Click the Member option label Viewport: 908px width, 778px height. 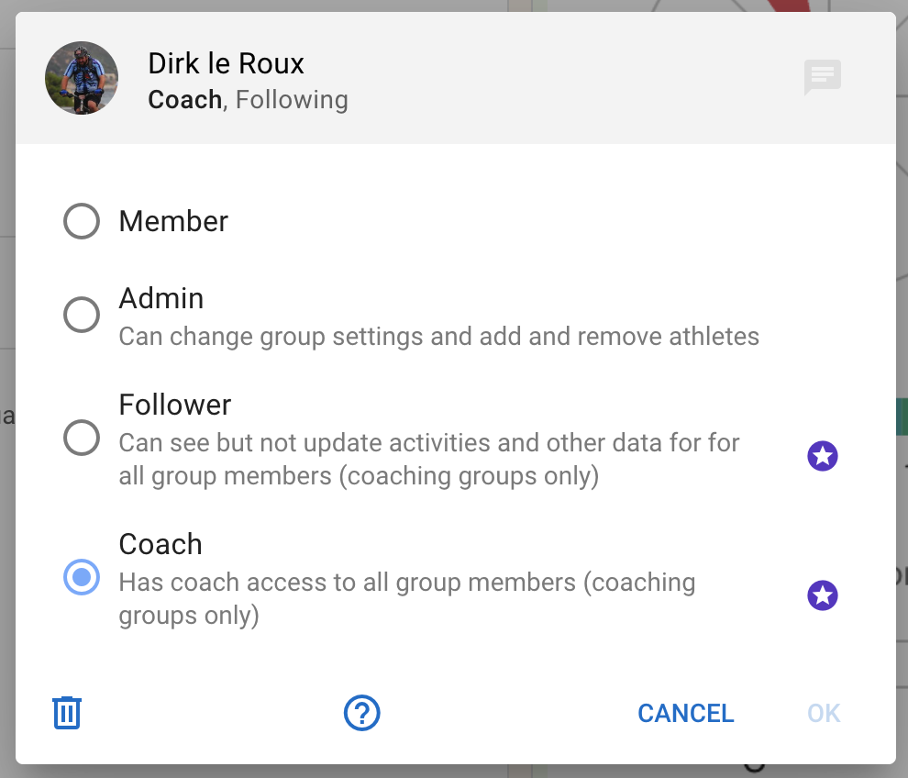[x=173, y=221]
